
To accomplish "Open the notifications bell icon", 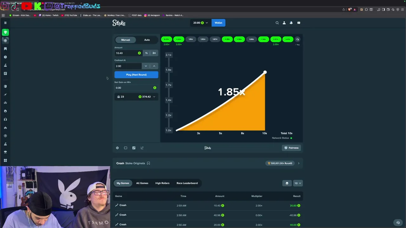I will coord(291,23).
